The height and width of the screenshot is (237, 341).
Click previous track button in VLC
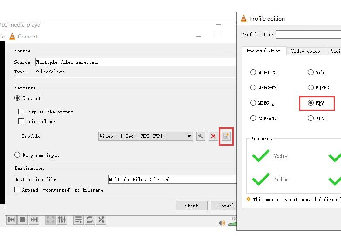[x=11, y=220]
